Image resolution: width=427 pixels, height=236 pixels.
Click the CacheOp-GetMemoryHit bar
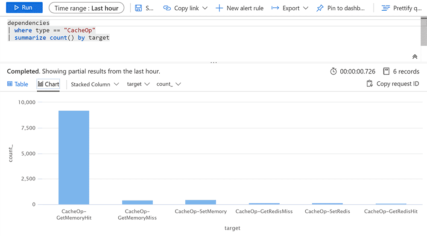click(74, 157)
